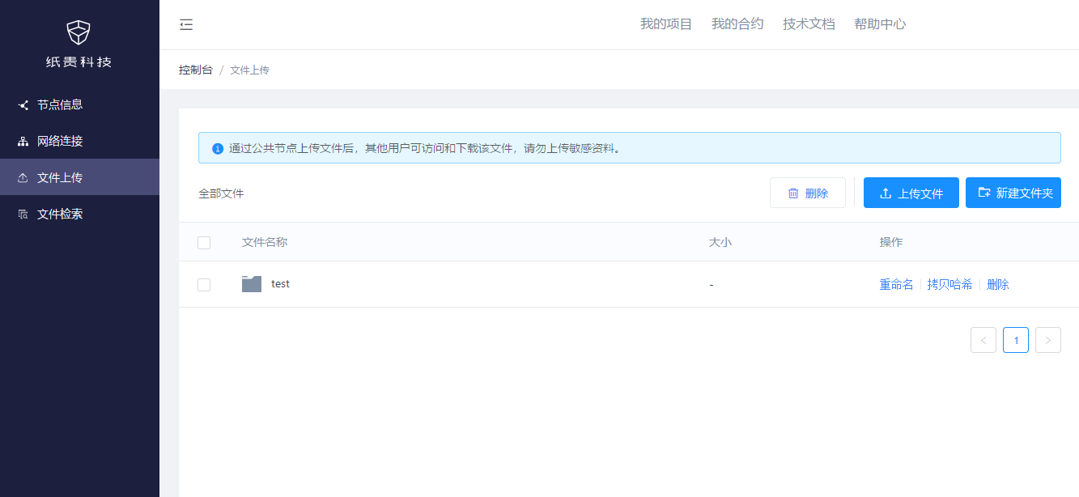Click the 新建文件夹 button
Viewport: 1079px width, 497px height.
click(x=1013, y=193)
